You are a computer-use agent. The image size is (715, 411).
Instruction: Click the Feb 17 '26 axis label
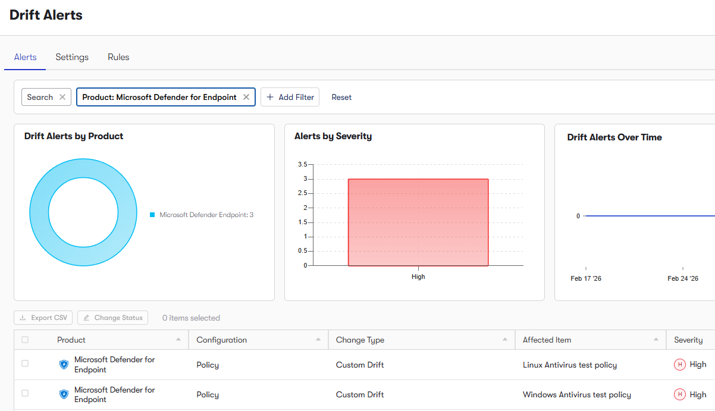tap(586, 278)
